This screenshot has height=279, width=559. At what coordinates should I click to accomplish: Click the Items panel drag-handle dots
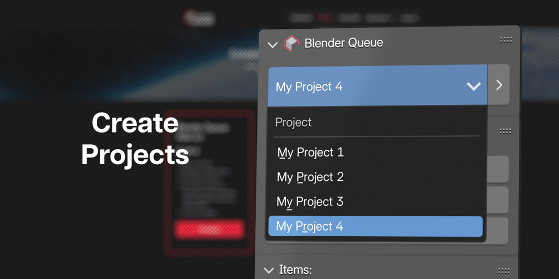(504, 271)
